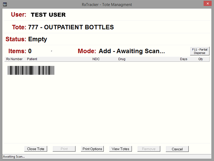Viewport: 214px width, 161px height.
Task: Click the Awaiting Scan status bar text
Action: point(14,157)
